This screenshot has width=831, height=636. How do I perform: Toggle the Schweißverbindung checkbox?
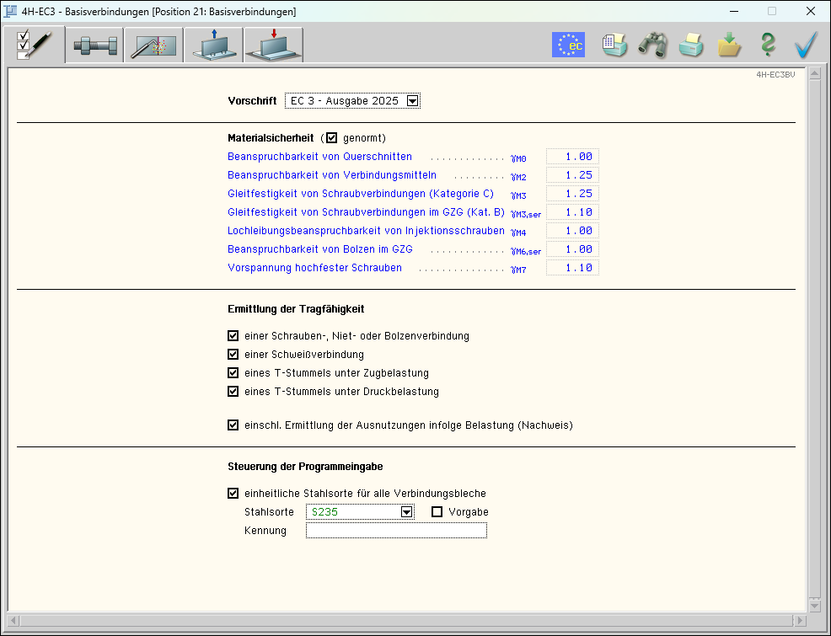tap(233, 355)
